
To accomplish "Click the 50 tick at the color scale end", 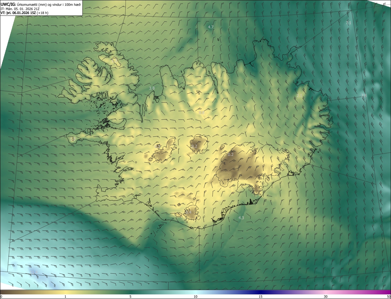I will coord(389,297).
